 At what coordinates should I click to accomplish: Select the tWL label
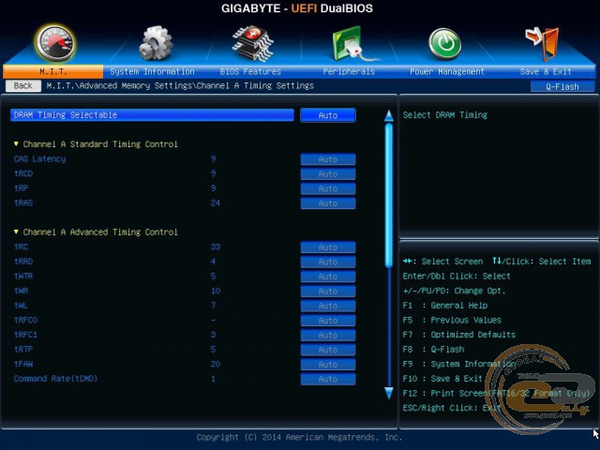21,306
